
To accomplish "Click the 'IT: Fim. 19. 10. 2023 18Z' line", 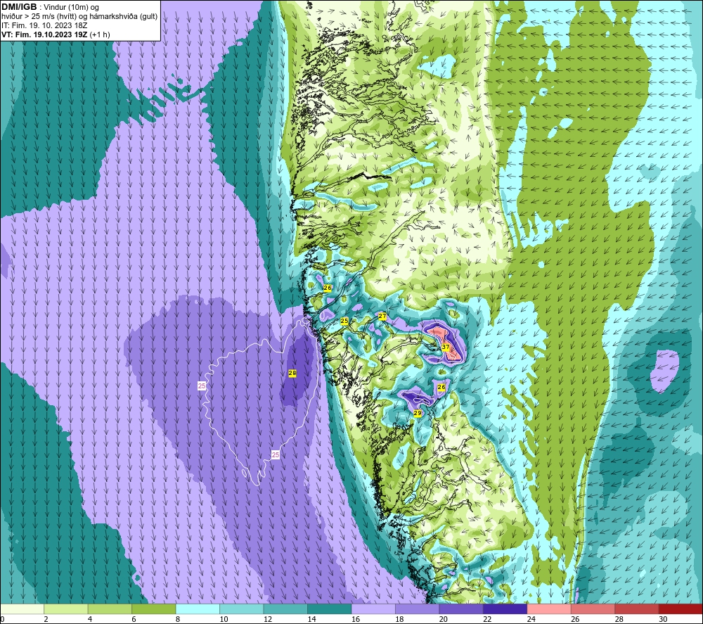I will tap(44, 25).
